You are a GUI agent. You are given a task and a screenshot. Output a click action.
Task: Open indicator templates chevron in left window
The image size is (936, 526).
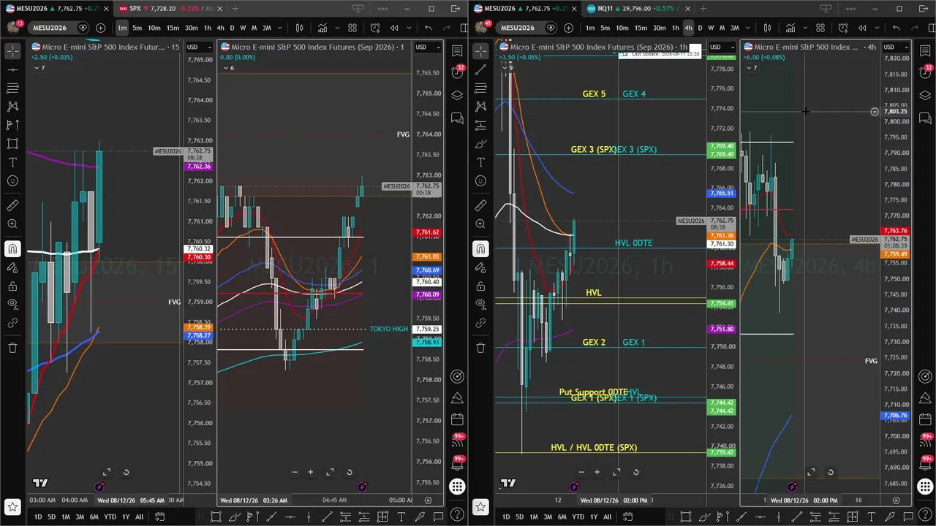336,28
